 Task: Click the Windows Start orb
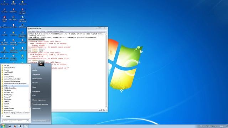(3, 126)
